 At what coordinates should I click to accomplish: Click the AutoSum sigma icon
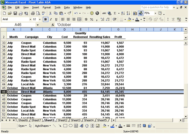pyautogui.click(x=115, y=13)
